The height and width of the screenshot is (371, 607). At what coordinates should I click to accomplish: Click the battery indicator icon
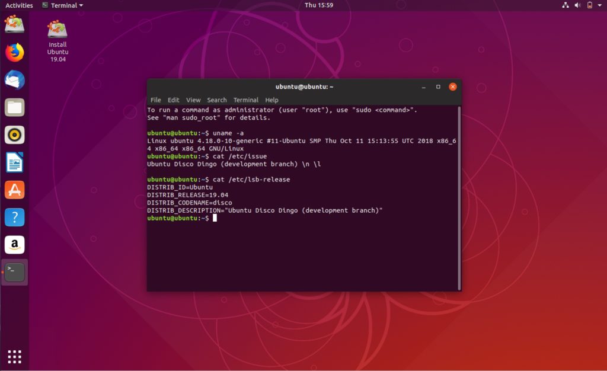pyautogui.click(x=590, y=5)
